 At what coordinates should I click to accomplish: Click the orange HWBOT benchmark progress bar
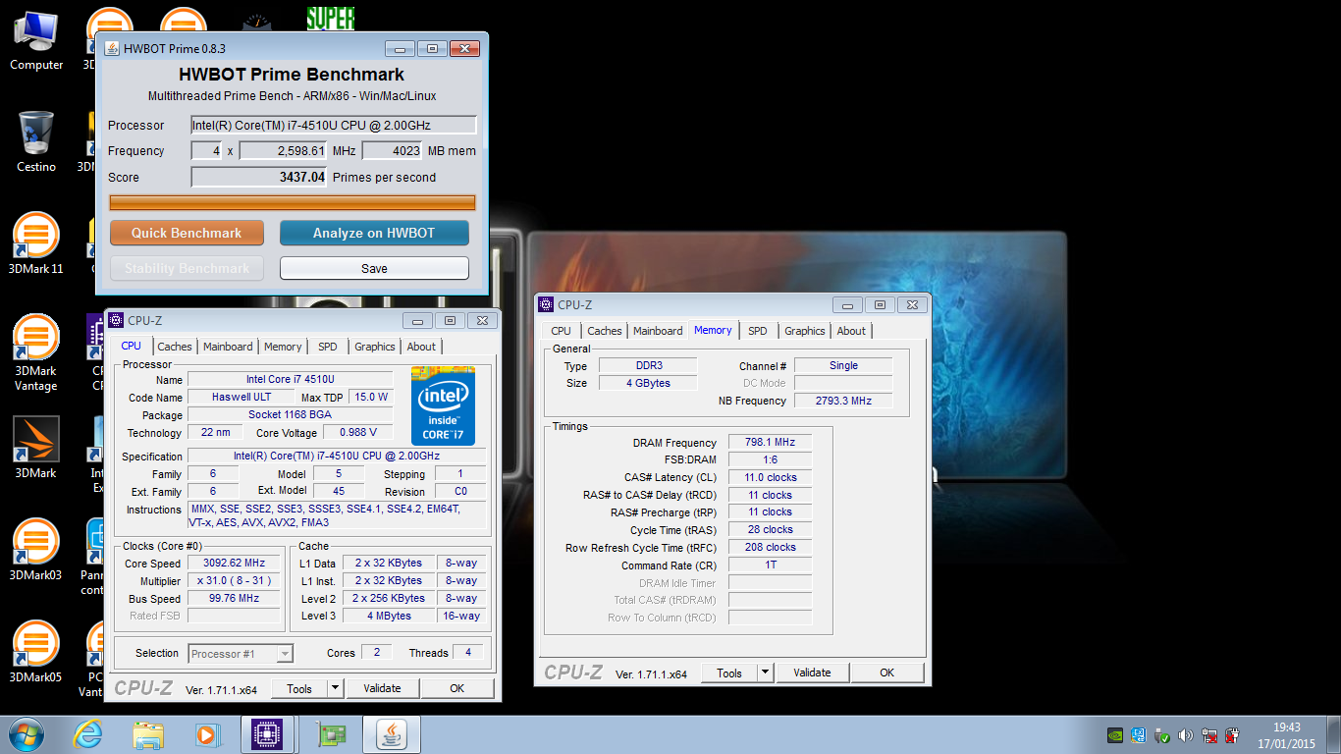293,202
